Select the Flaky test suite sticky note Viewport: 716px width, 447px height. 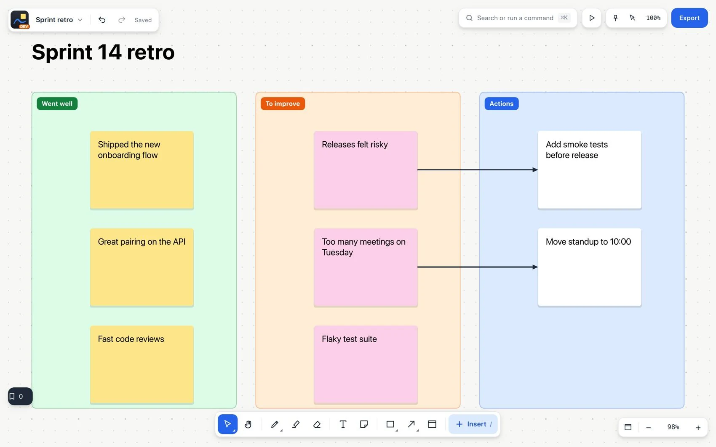[366, 365]
